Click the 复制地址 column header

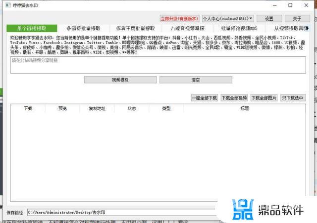click(x=97, y=108)
